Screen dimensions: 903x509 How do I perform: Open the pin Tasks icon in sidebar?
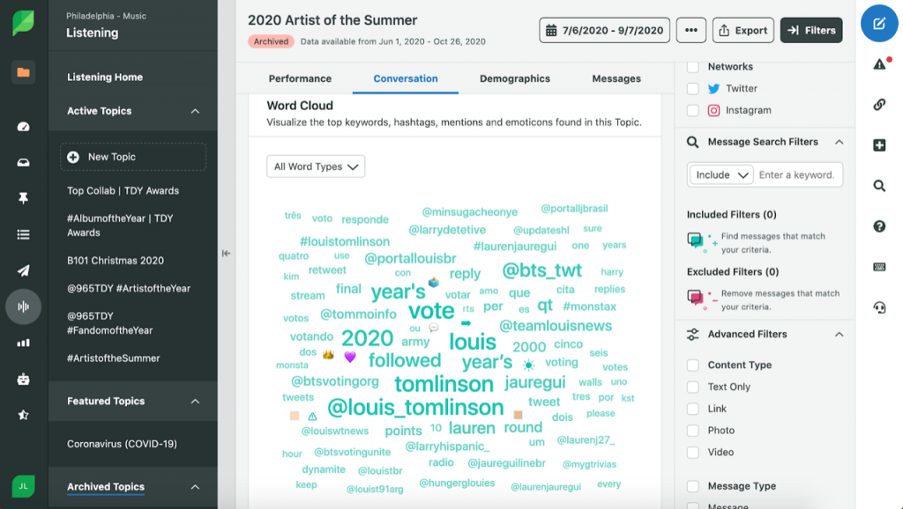(23, 198)
